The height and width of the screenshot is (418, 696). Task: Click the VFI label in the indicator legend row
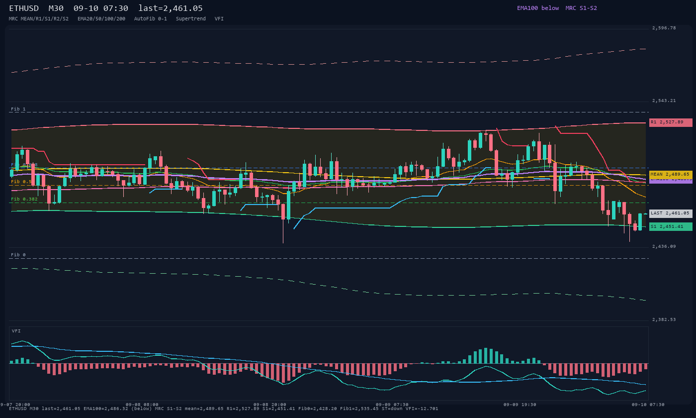pos(219,19)
